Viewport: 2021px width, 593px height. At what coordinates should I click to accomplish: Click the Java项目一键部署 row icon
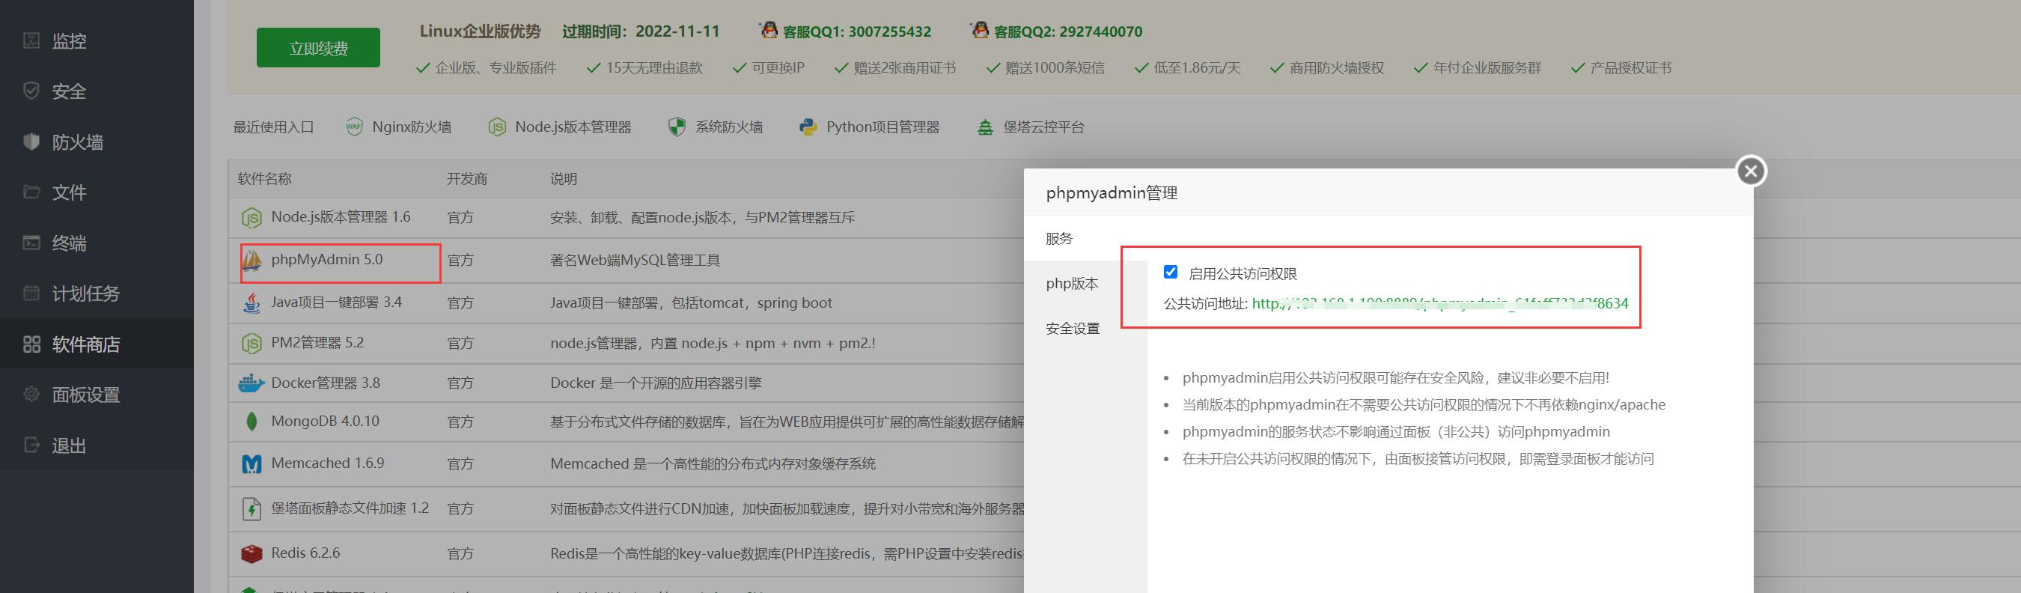point(251,302)
